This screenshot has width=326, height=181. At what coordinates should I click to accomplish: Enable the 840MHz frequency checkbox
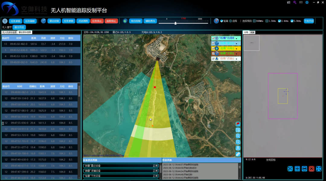click(254, 21)
